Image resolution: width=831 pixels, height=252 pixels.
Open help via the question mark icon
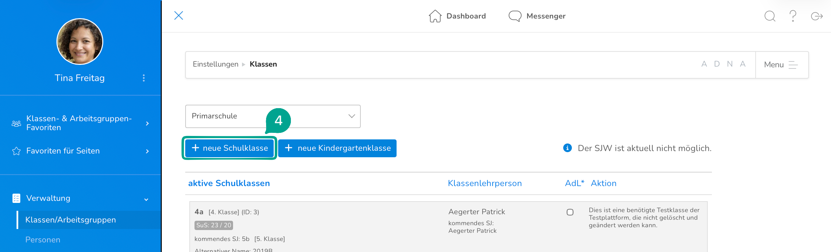793,16
